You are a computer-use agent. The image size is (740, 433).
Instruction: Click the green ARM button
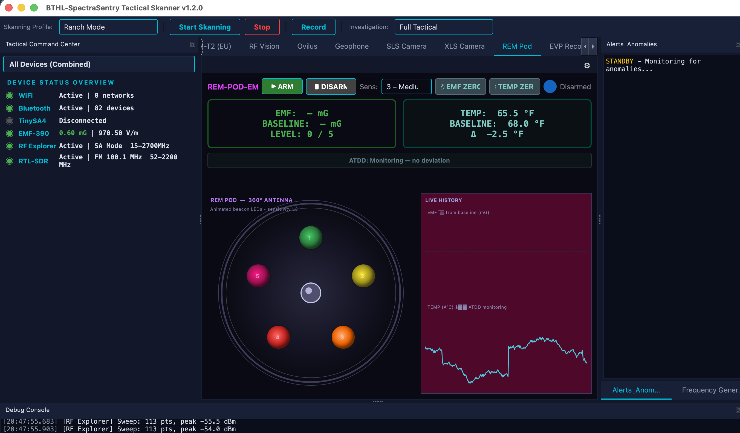click(x=282, y=86)
